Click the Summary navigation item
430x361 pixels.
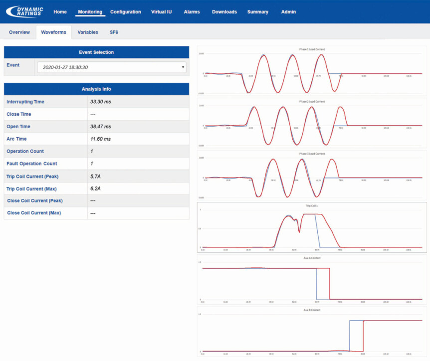tap(257, 11)
